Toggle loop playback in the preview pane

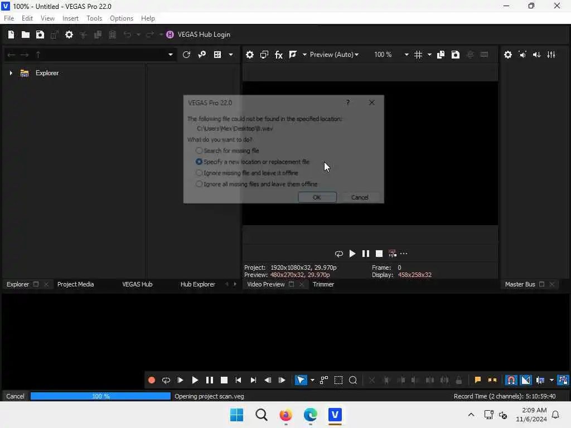point(338,254)
